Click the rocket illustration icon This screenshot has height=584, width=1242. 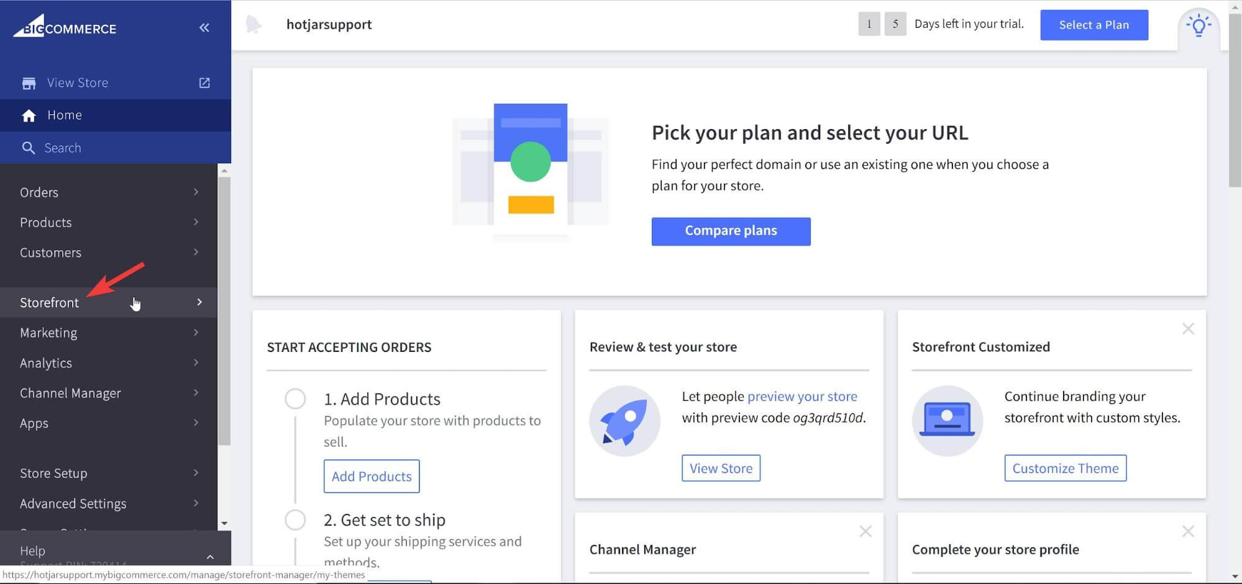(624, 421)
